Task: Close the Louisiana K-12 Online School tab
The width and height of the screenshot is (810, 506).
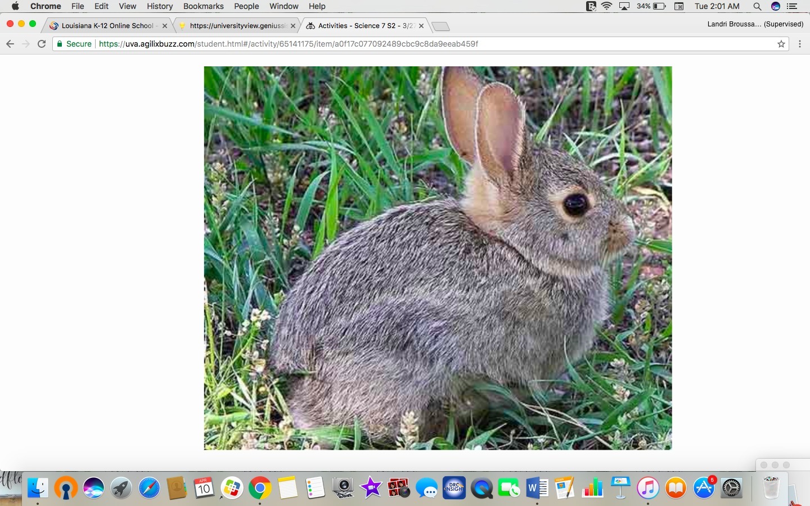Action: (x=165, y=26)
